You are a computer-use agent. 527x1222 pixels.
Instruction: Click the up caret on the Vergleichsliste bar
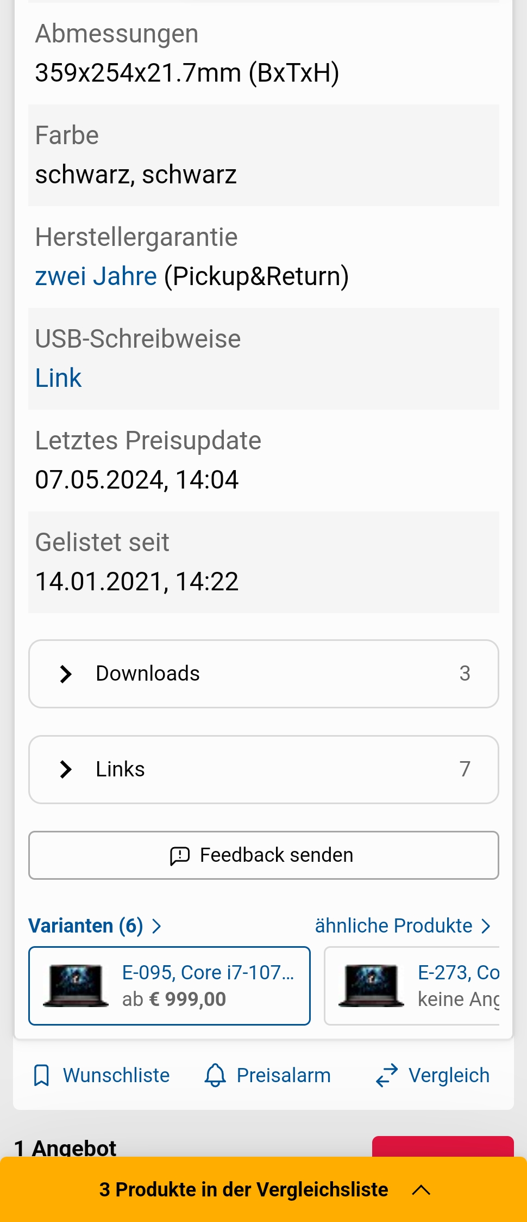421,1190
